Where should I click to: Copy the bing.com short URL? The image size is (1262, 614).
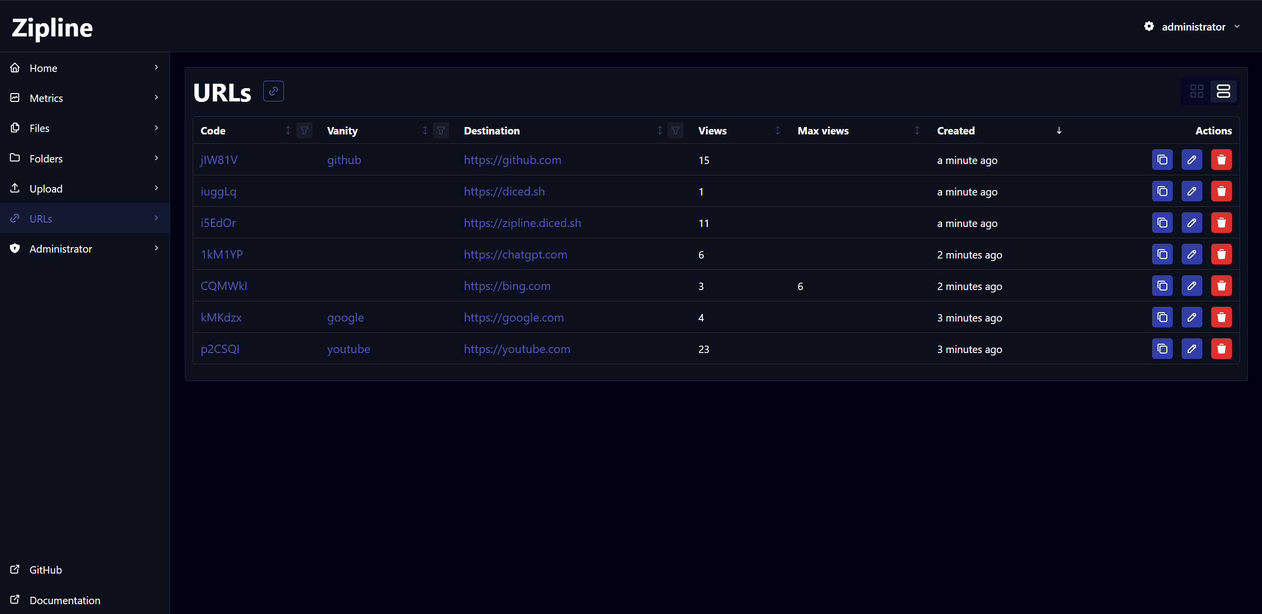(1162, 286)
